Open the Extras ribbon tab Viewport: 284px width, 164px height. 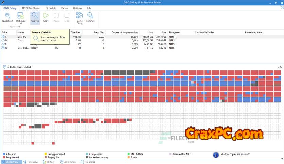coord(65,8)
